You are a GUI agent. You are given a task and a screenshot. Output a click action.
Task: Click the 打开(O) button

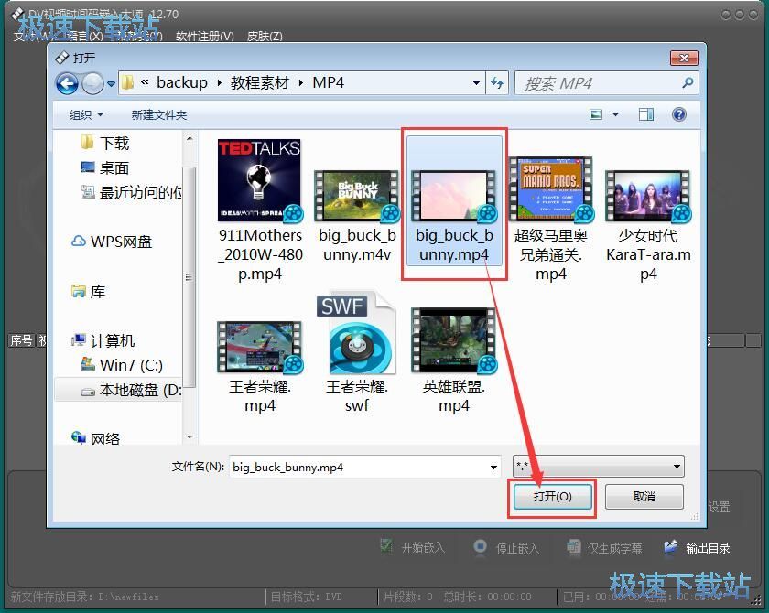552,497
